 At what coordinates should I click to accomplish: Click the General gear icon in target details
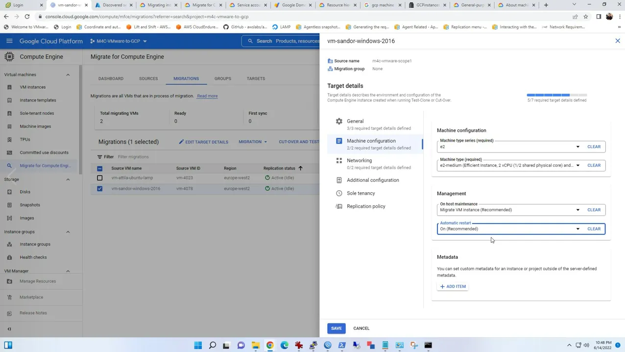(339, 121)
